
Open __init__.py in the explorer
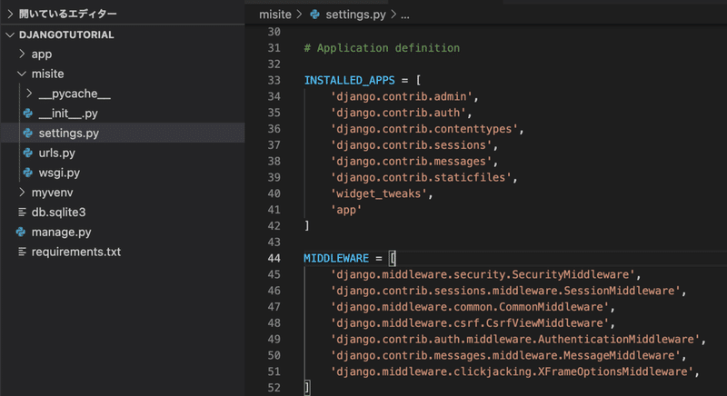[68, 114]
